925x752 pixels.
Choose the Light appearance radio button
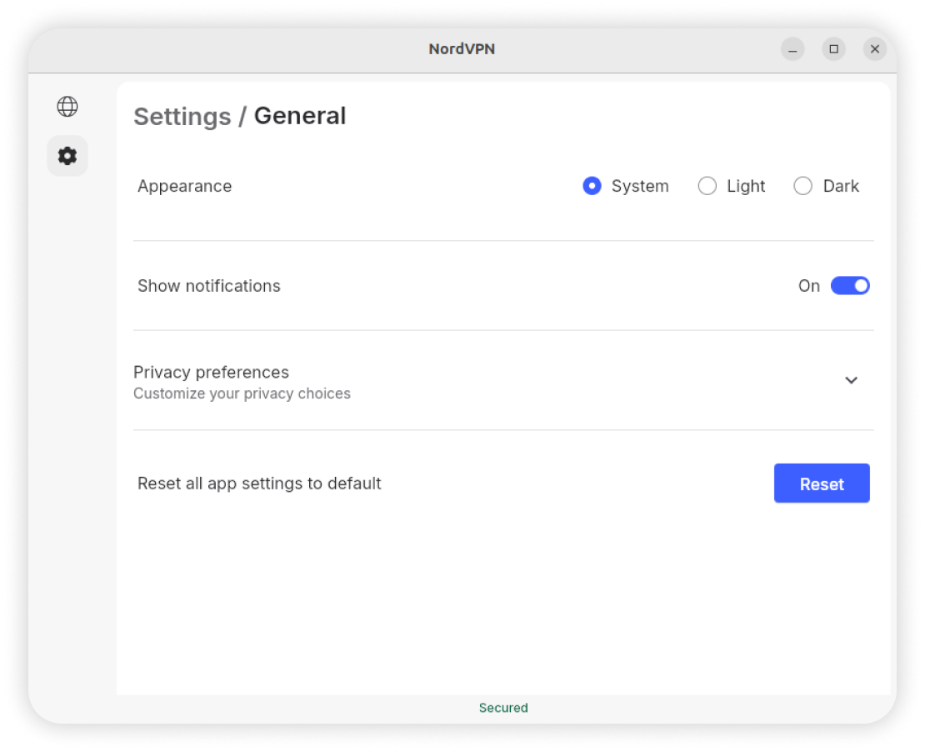707,186
